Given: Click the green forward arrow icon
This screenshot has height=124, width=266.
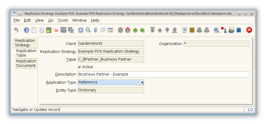Looking at the screenshot, I should pyautogui.click(x=142, y=30).
